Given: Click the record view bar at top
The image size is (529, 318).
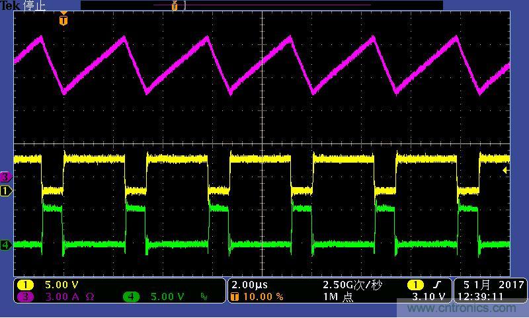Looking at the screenshot, I should click(x=261, y=5).
